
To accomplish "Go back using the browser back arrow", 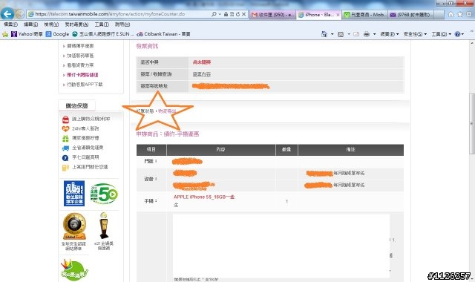I will click(7, 14).
